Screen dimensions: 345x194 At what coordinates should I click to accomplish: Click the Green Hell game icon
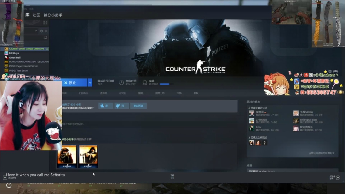(6, 57)
